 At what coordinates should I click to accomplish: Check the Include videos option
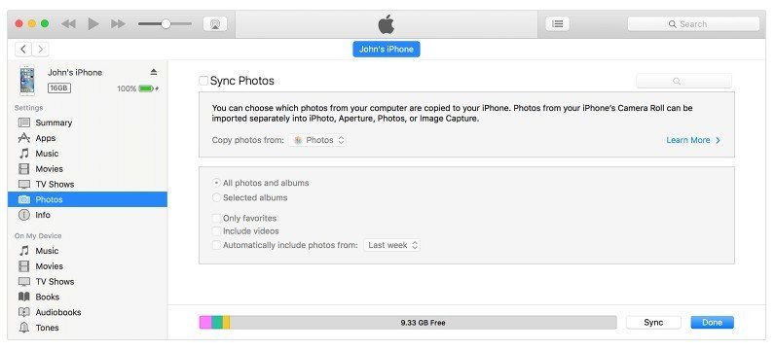point(216,231)
